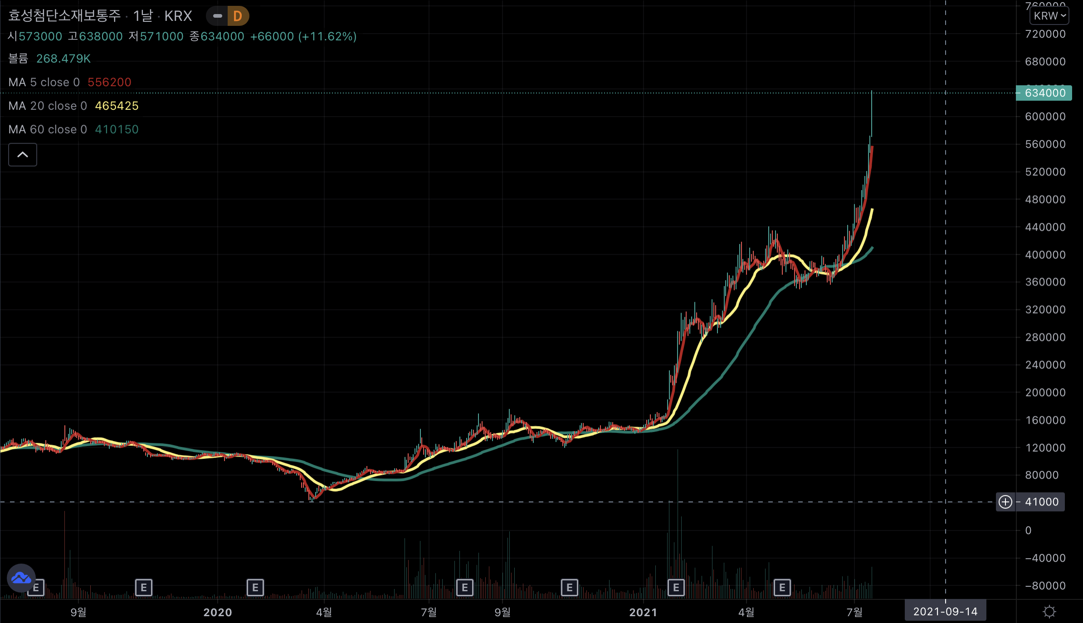Click the 634000 current price label
1083x623 pixels.
point(1044,93)
